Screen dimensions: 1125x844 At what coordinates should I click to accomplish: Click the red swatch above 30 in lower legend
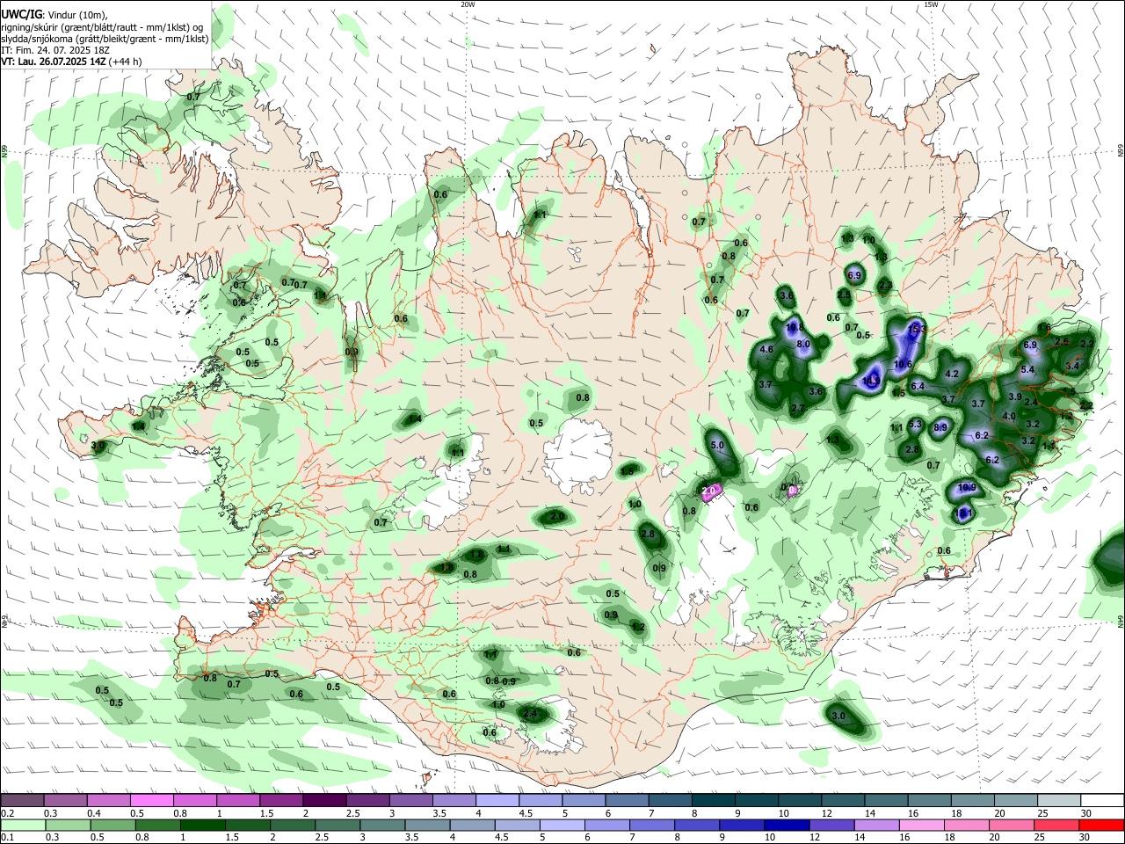tap(1101, 825)
